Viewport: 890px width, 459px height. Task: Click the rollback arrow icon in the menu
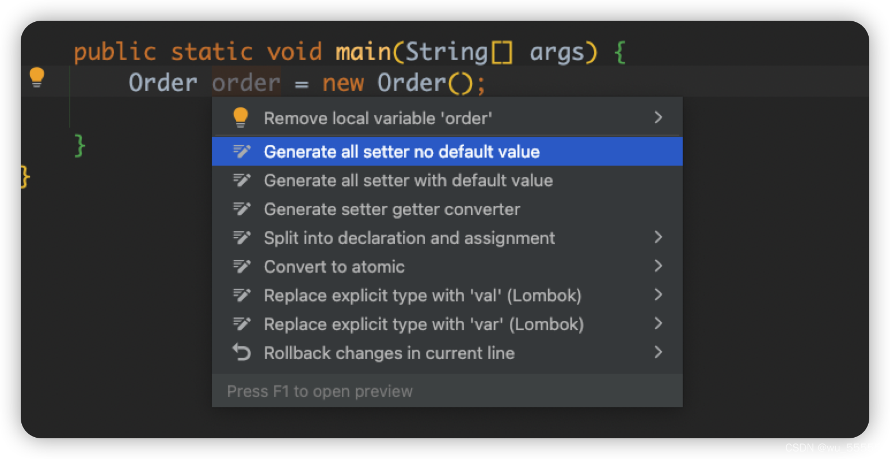(241, 352)
